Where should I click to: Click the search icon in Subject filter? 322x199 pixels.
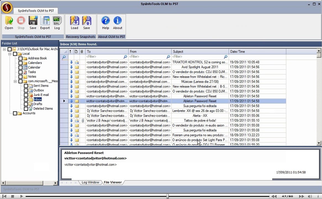pyautogui.click(x=225, y=57)
